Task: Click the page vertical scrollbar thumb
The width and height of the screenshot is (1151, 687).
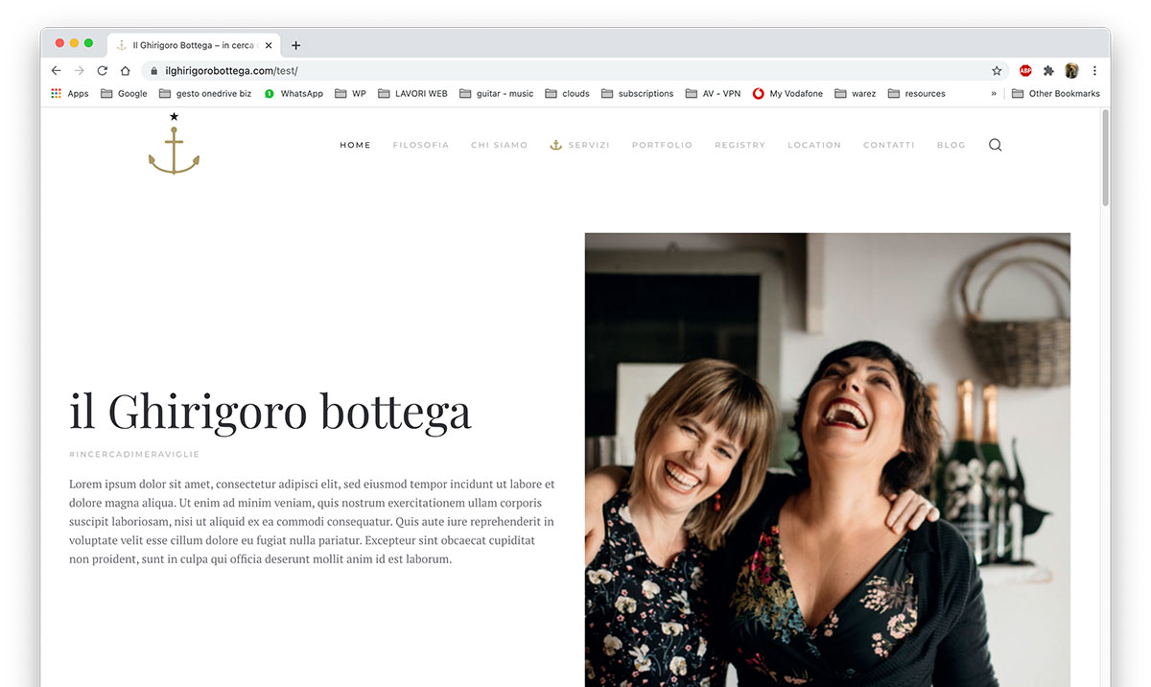Action: point(1105,157)
